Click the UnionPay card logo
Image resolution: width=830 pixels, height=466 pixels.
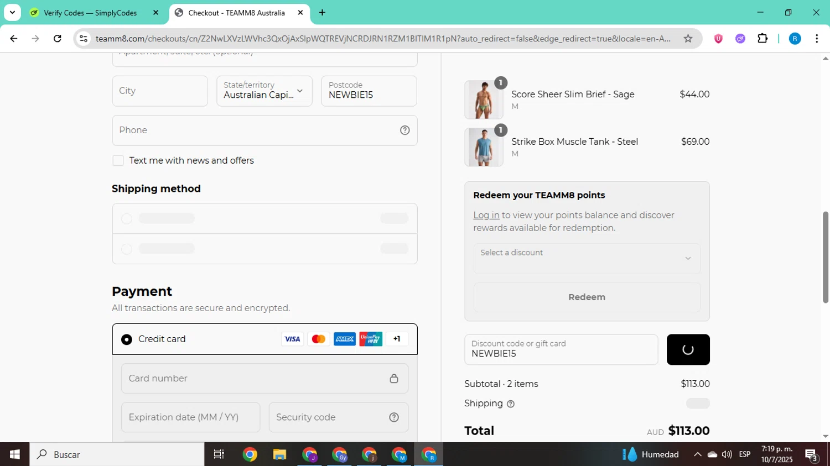(x=371, y=339)
